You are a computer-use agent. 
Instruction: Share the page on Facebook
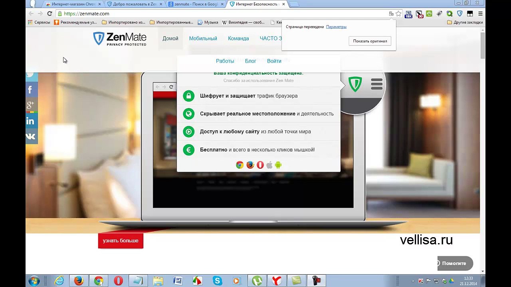(x=31, y=90)
